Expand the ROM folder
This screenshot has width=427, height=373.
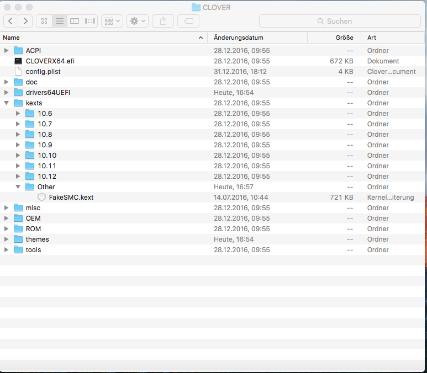6,228
